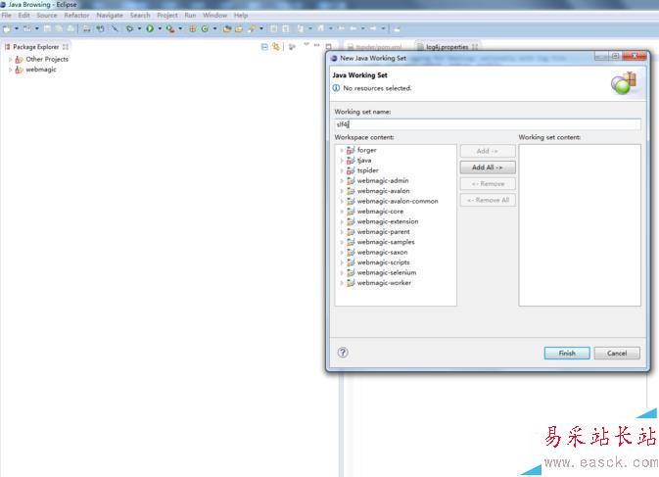Click the New Java Class icon

[x=205, y=28]
